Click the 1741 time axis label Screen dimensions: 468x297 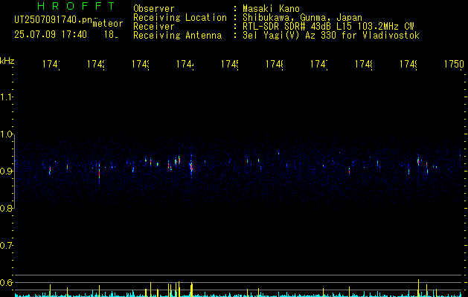(x=51, y=65)
